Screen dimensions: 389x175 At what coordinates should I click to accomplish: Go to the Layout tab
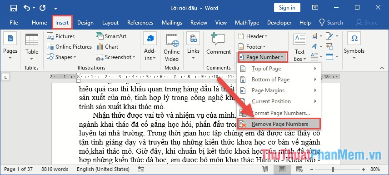(110, 23)
